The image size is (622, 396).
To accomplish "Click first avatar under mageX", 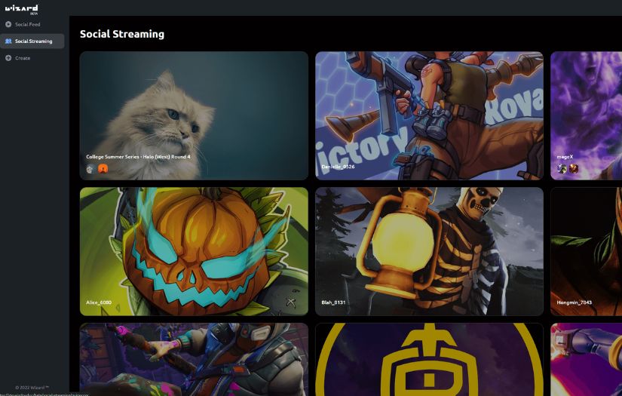I will point(562,169).
